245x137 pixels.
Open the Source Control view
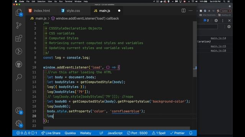pyautogui.click(x=19, y=25)
